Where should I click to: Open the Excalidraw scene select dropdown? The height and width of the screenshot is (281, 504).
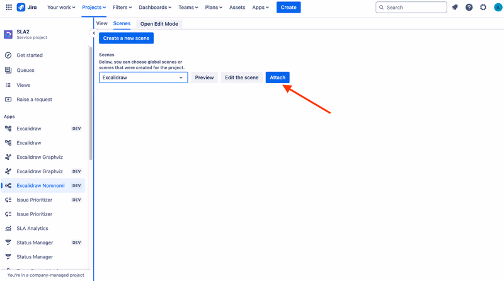[x=144, y=77]
